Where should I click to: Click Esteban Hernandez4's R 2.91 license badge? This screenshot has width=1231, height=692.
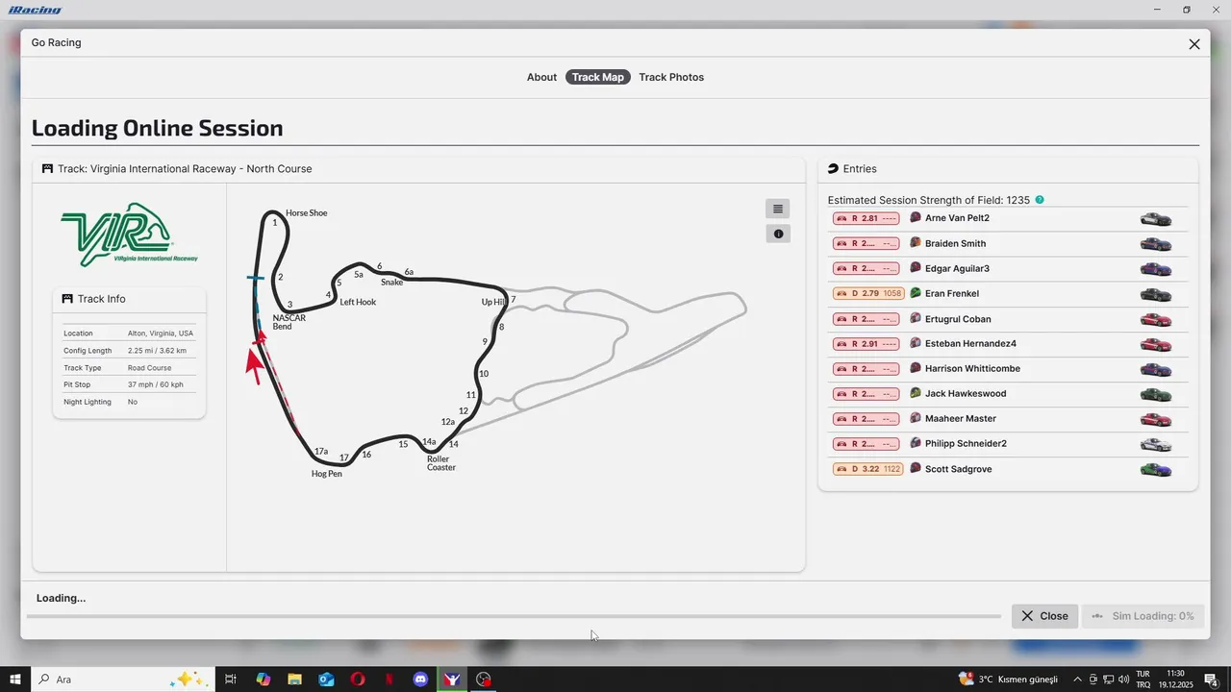click(x=866, y=343)
